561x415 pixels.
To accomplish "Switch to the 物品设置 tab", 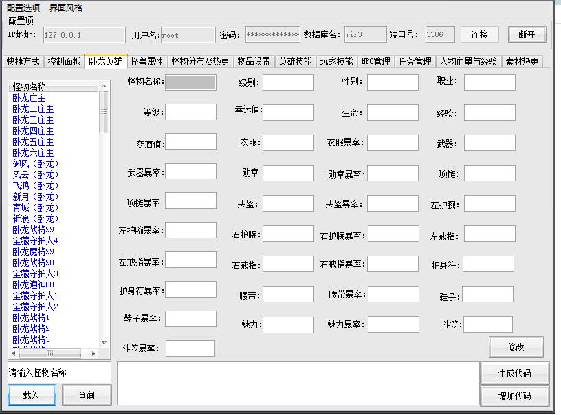I will tap(254, 61).
